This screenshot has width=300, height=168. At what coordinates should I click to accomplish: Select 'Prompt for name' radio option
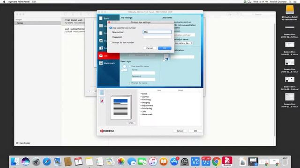tap(130, 83)
